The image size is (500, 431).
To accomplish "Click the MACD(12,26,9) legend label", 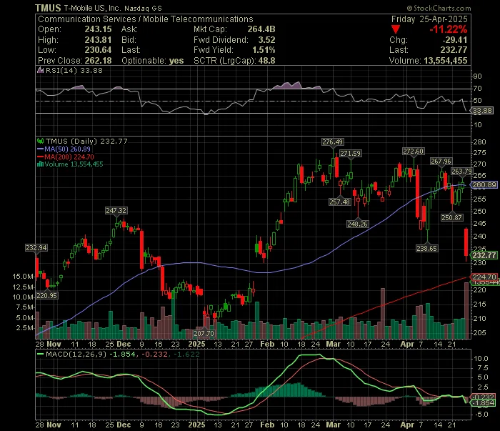I will [76, 354].
